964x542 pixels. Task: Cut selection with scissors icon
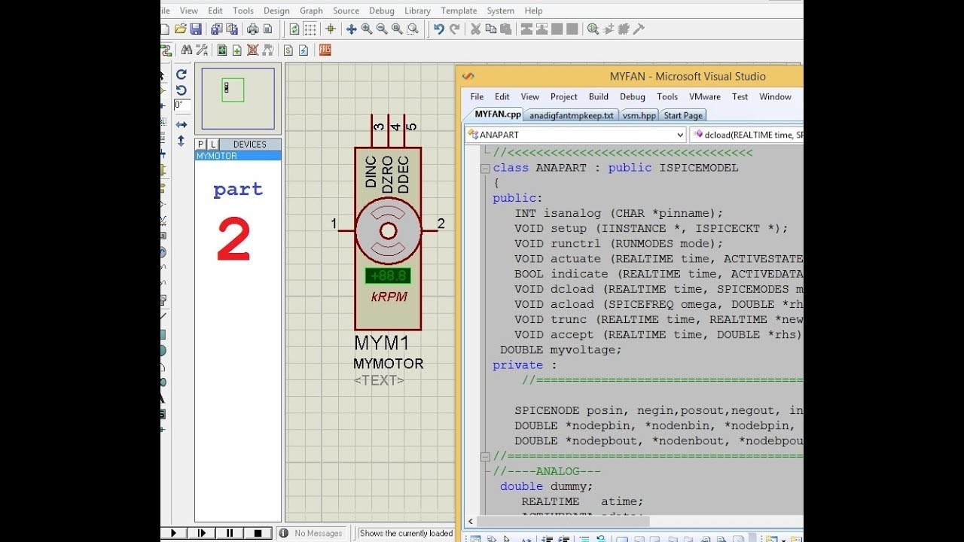475,29
